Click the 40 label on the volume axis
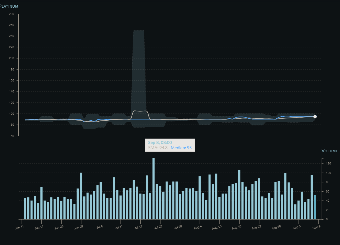 coord(328,201)
